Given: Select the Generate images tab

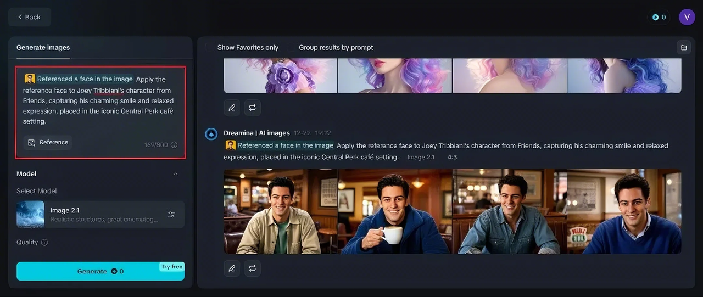Looking at the screenshot, I should (43, 48).
